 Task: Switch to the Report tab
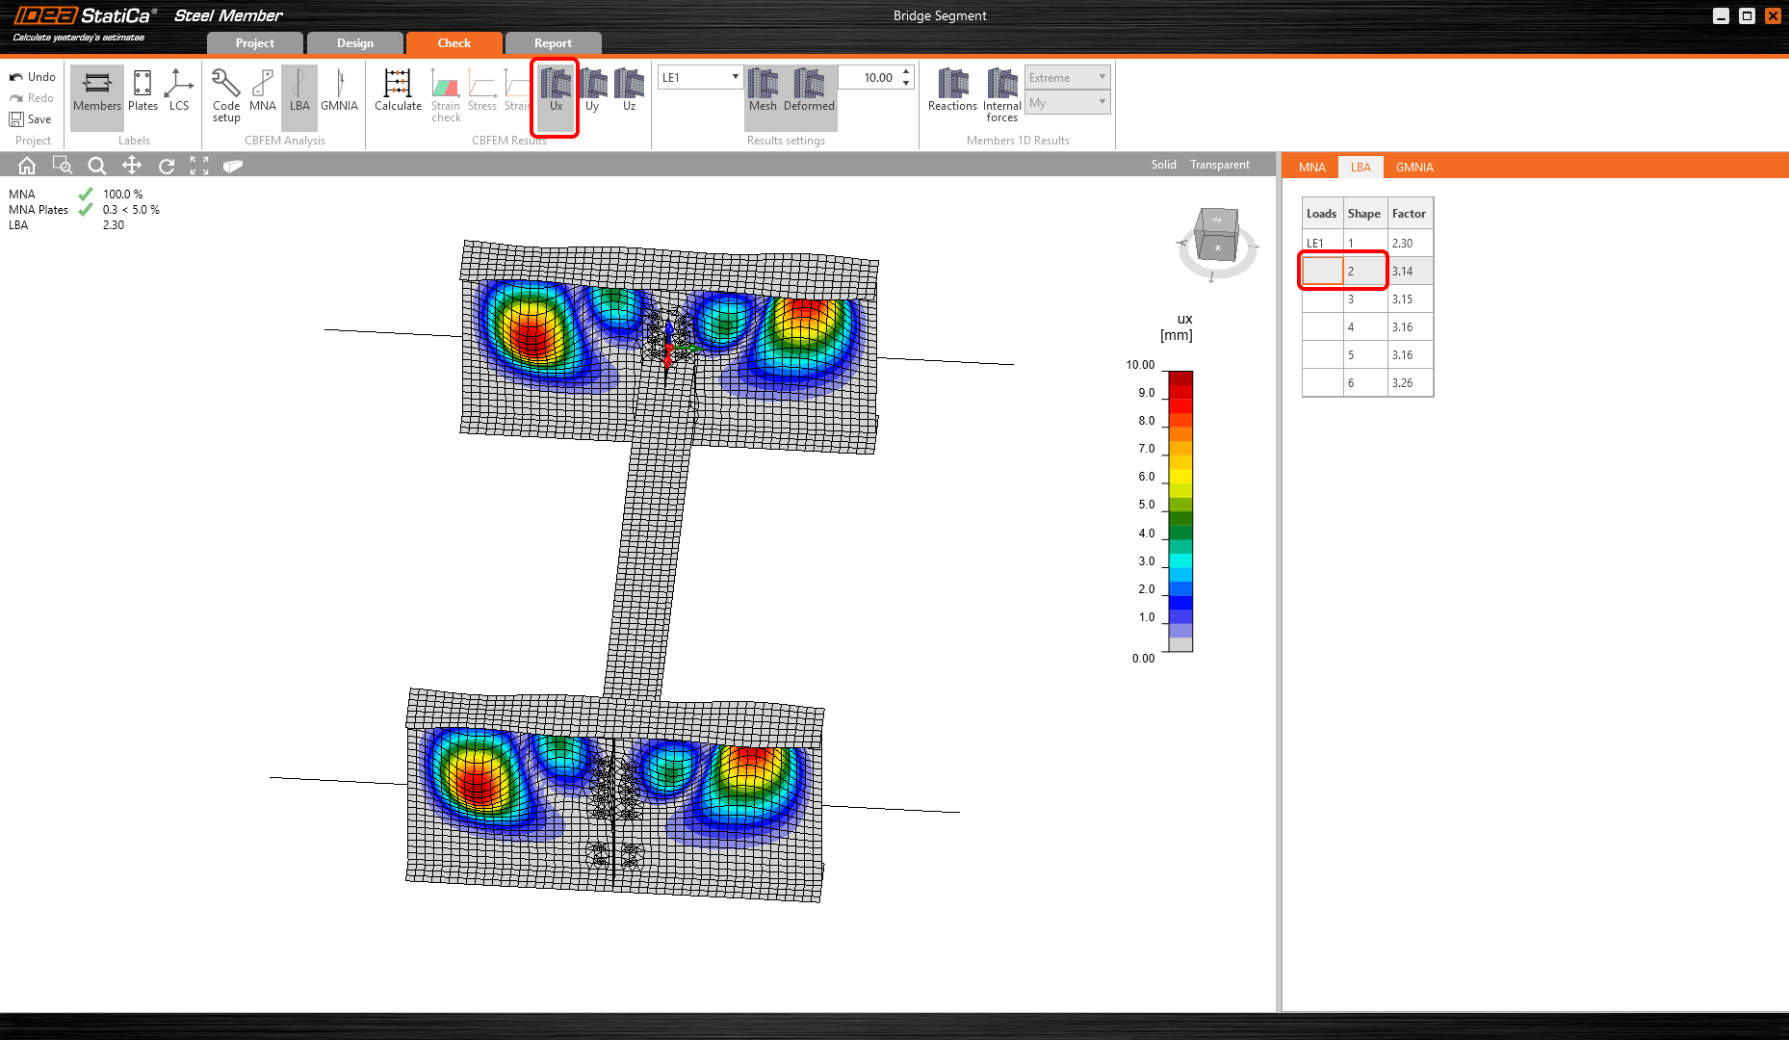tap(553, 43)
